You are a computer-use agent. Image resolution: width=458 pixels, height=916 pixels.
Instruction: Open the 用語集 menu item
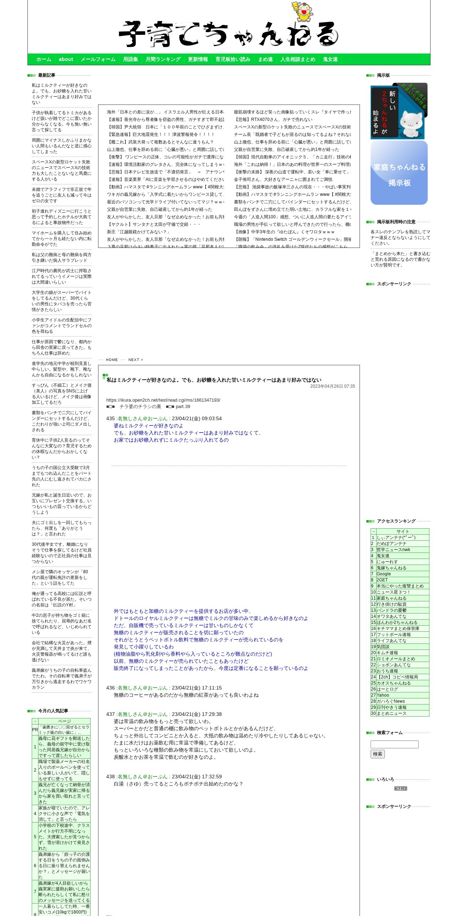coord(131,59)
